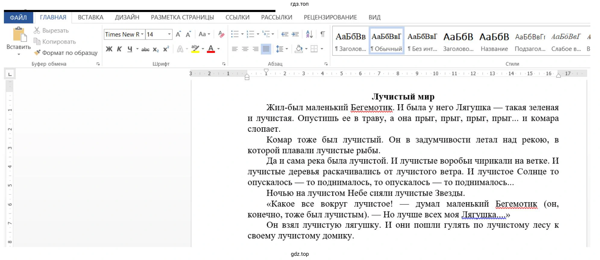This screenshot has height=260, width=600.
Task: Toggle justify alignment
Action: point(266,49)
